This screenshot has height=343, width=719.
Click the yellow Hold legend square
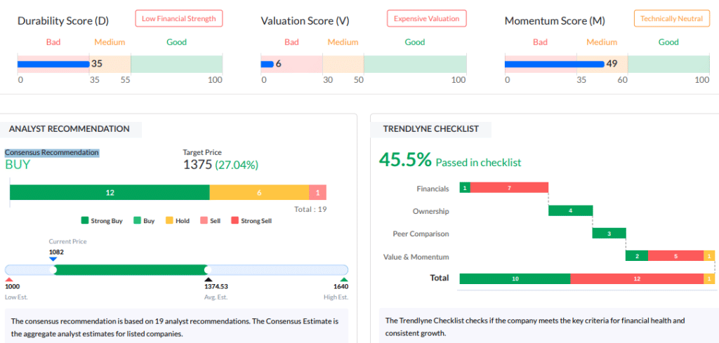coord(169,221)
